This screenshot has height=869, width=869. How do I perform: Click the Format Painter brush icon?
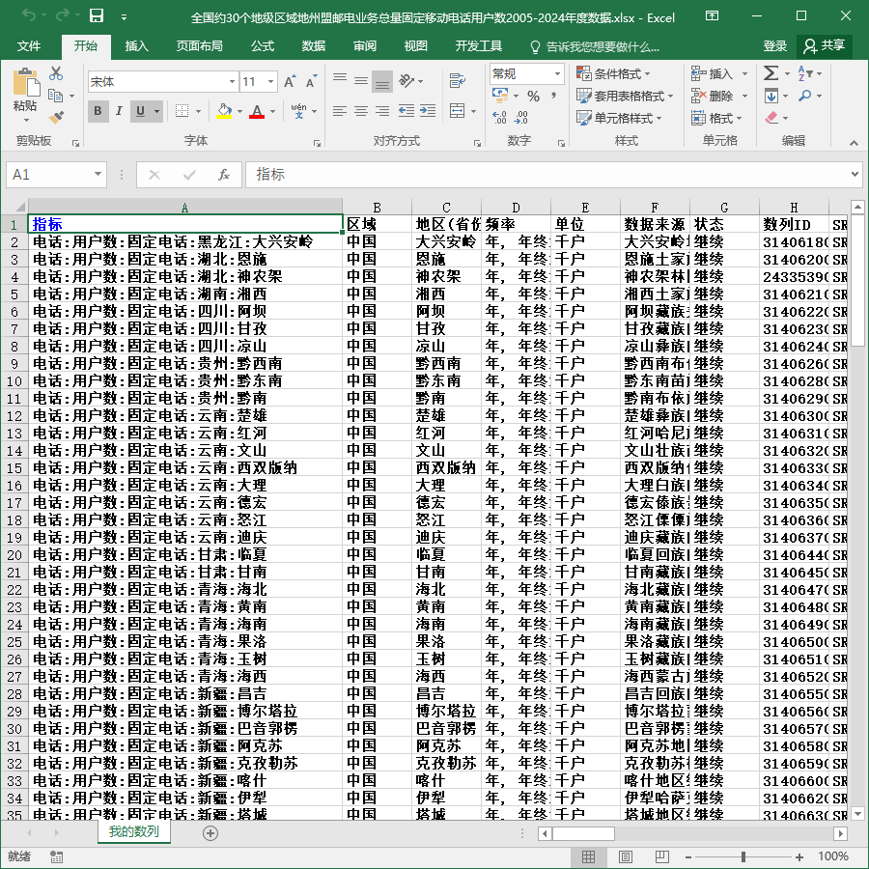tap(56, 118)
